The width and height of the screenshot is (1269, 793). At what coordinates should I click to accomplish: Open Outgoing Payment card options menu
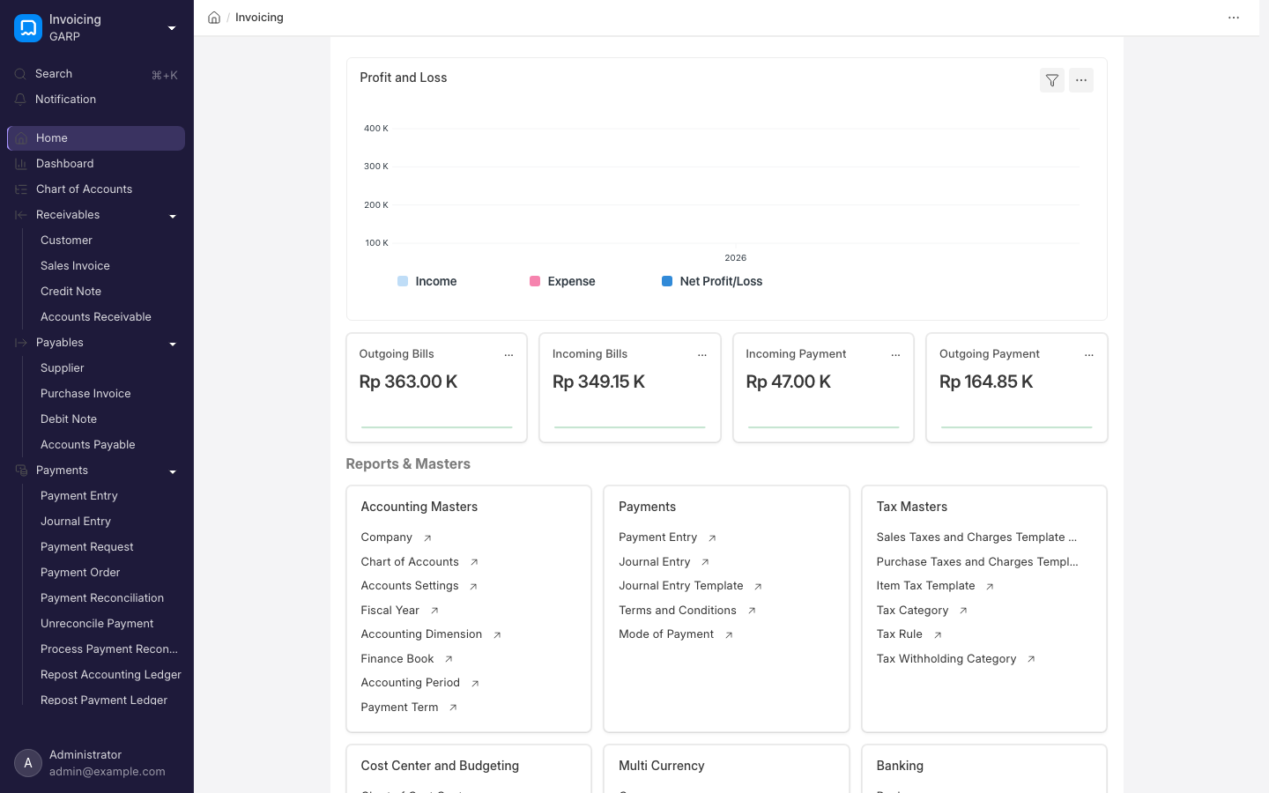[x=1089, y=355]
